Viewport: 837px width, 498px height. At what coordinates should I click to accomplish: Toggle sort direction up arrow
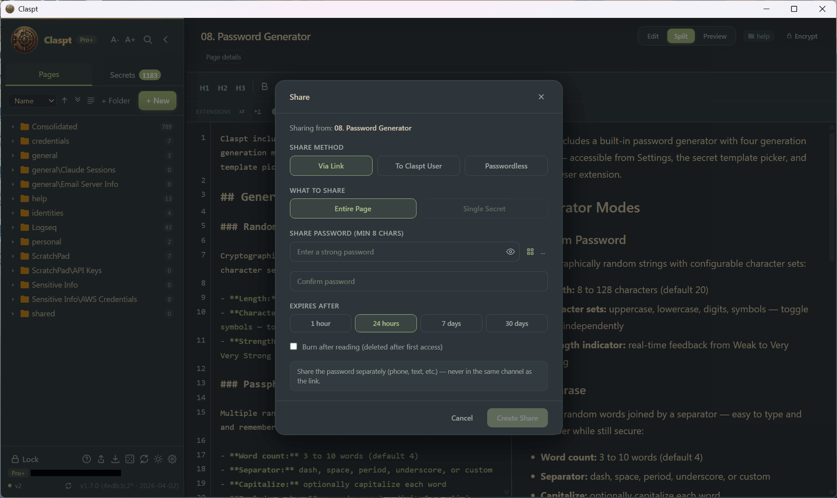pyautogui.click(x=64, y=101)
